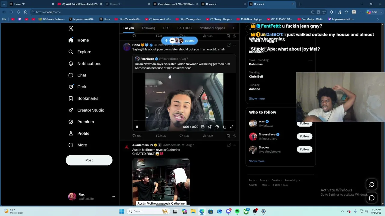Open more options beside Bahamas trend
Image resolution: width=385 pixels, height=216 pixels.
[310, 61]
